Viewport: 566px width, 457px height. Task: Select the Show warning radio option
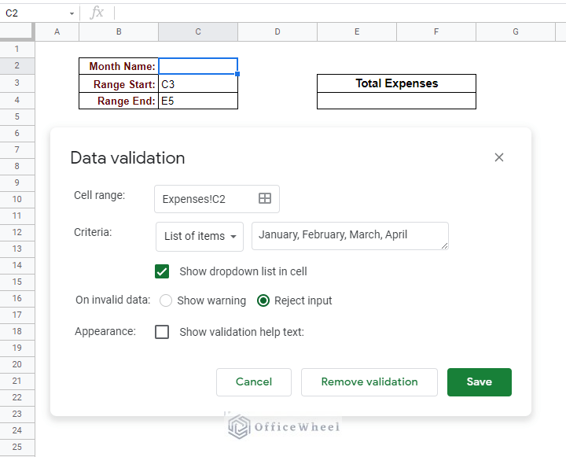click(166, 300)
